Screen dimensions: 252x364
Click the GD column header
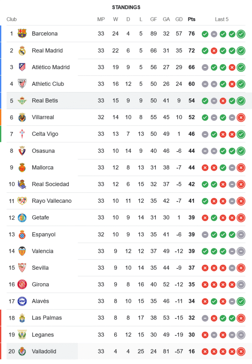(179, 19)
